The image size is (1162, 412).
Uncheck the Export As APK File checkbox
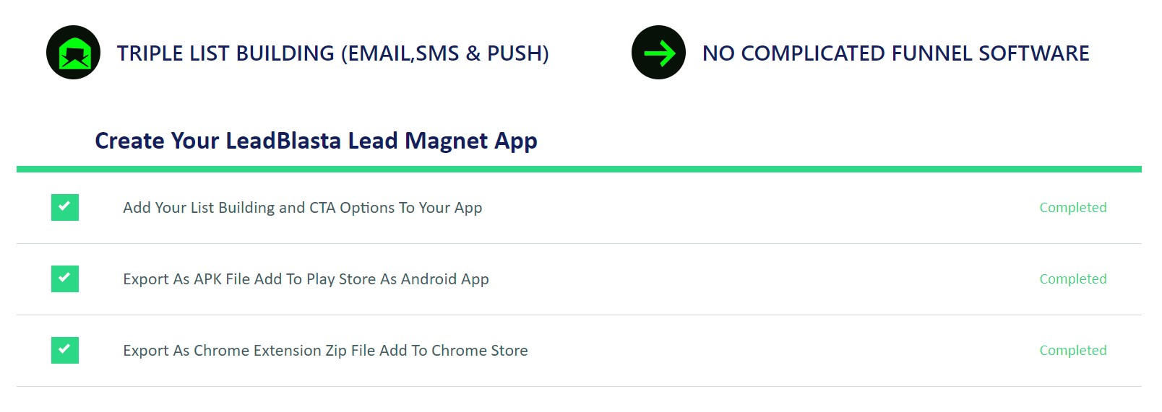pos(65,279)
